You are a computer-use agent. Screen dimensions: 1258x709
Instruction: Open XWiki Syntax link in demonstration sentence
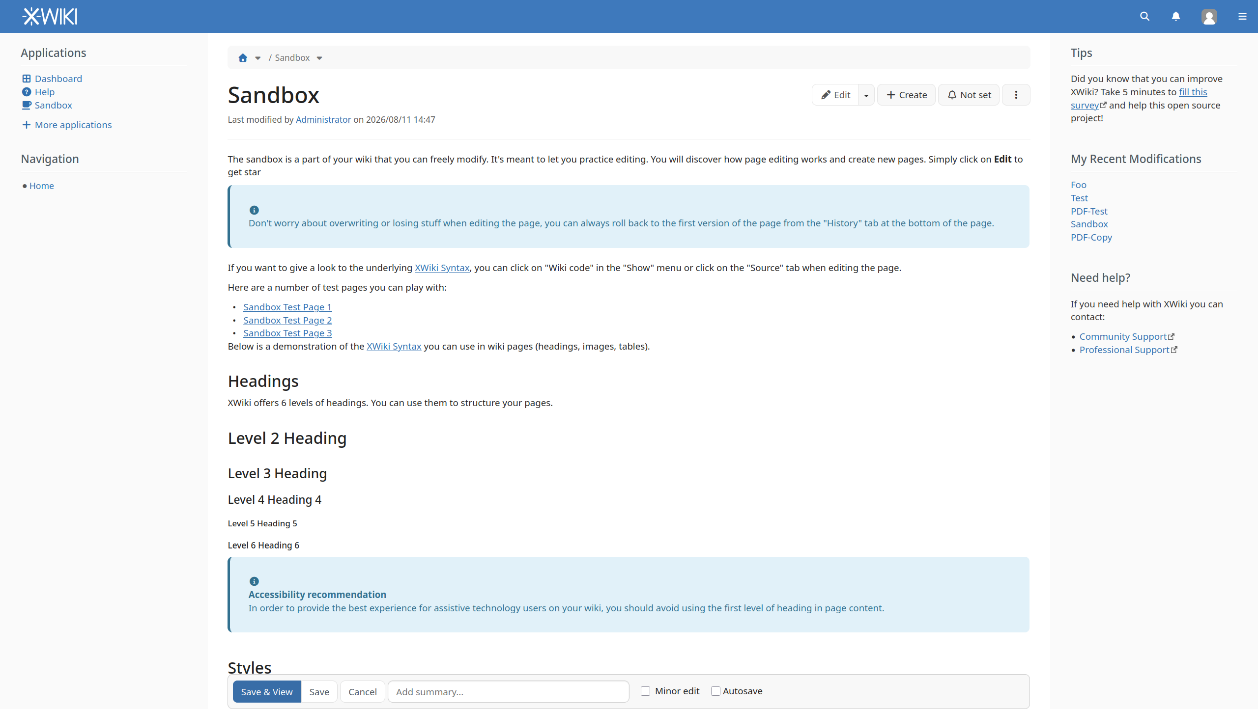394,346
